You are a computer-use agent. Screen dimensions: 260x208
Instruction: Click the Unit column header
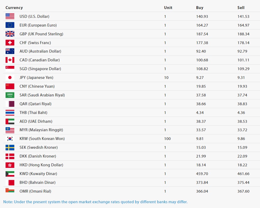tap(168, 8)
